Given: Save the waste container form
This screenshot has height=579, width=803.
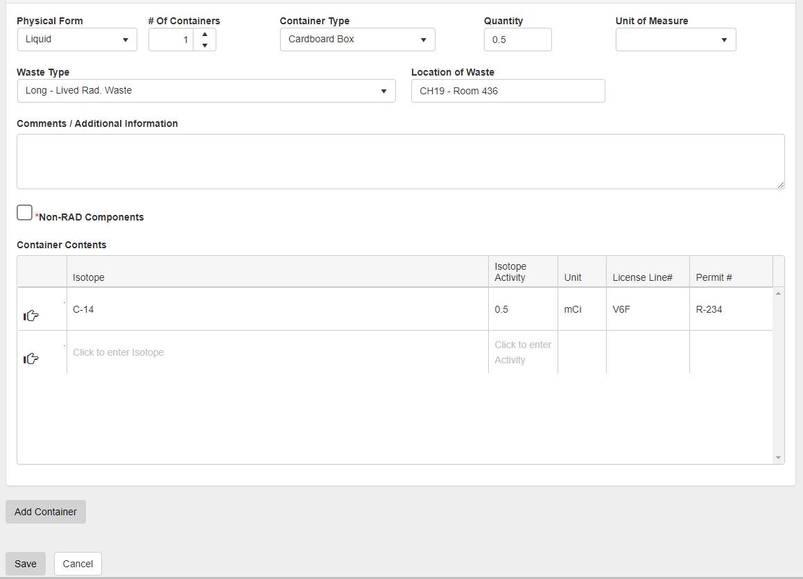Looking at the screenshot, I should [26, 564].
